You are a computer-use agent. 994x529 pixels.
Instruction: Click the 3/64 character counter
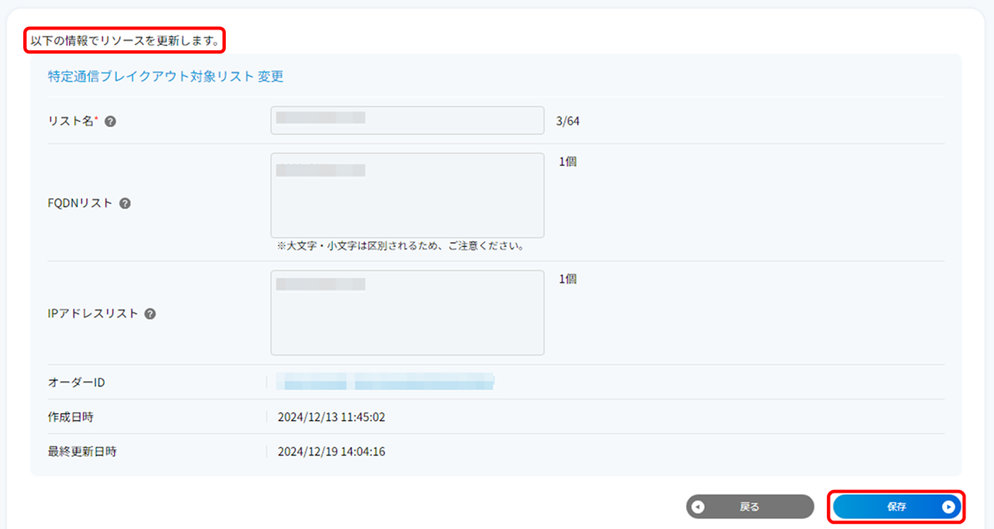point(568,121)
